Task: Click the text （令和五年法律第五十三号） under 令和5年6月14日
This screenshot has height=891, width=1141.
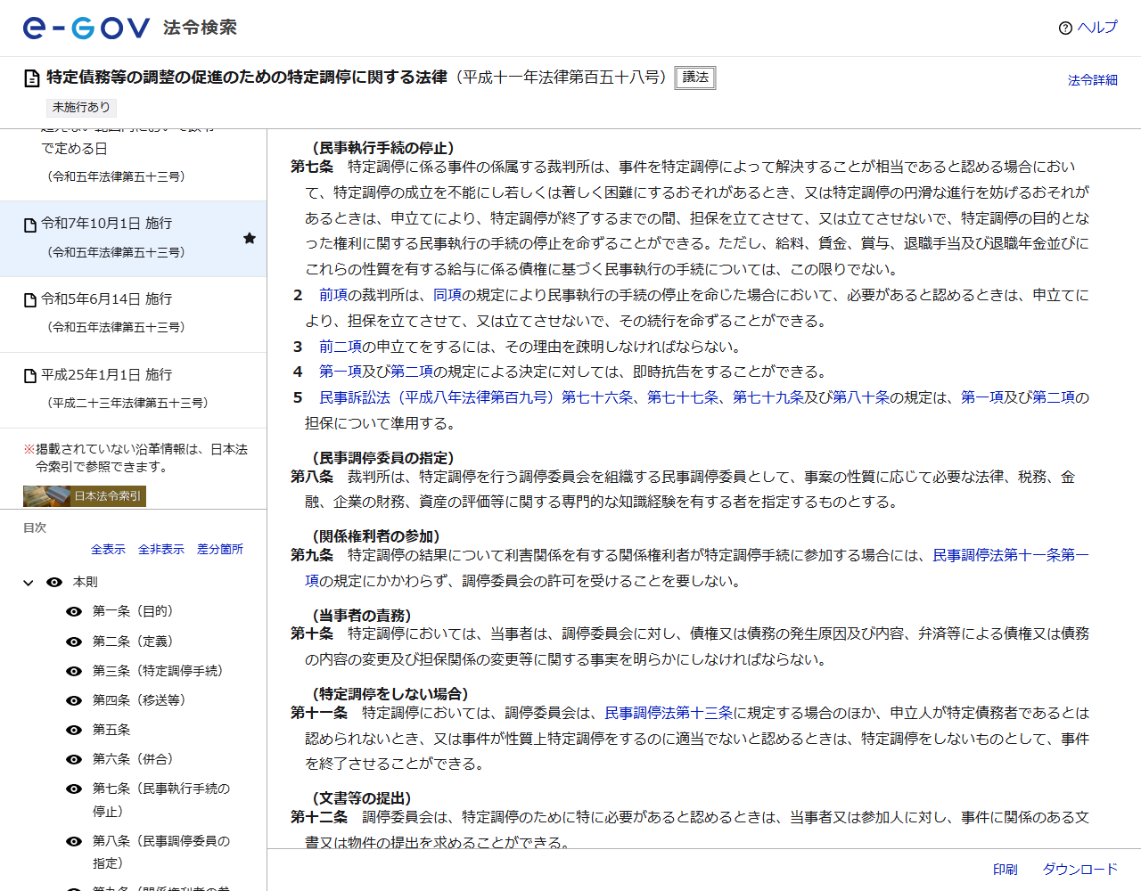Action: click(116, 328)
